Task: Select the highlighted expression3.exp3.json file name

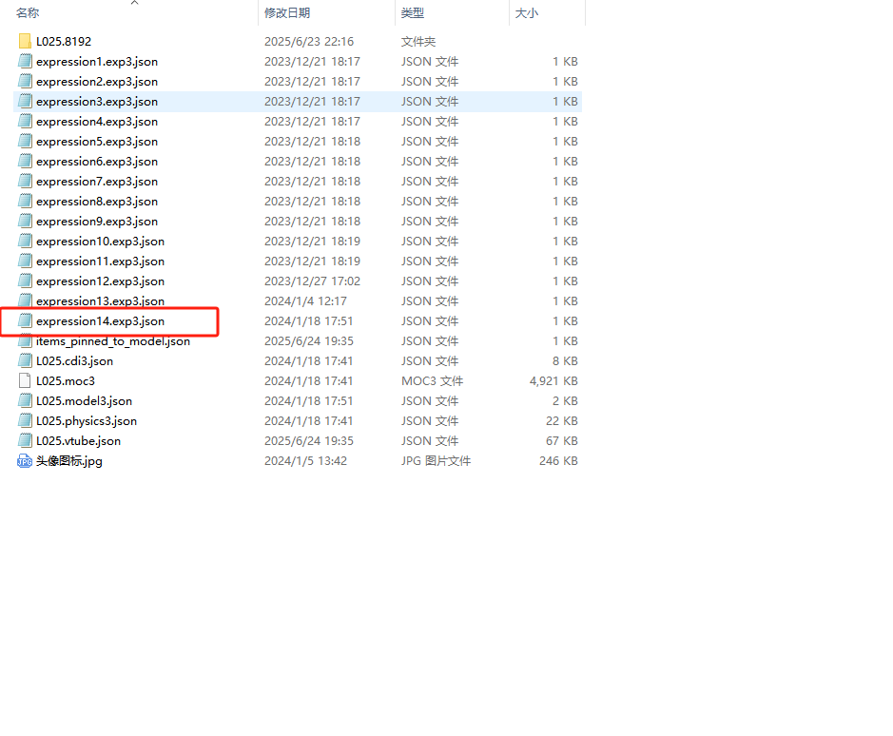Action: pos(97,102)
